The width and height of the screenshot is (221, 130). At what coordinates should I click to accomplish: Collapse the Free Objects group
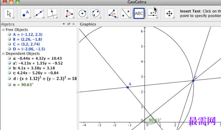point(3,30)
